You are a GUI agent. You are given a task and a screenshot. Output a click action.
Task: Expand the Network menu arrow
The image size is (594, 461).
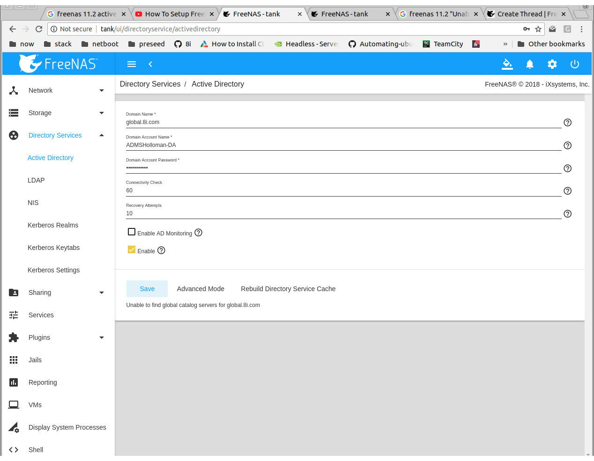pyautogui.click(x=102, y=90)
